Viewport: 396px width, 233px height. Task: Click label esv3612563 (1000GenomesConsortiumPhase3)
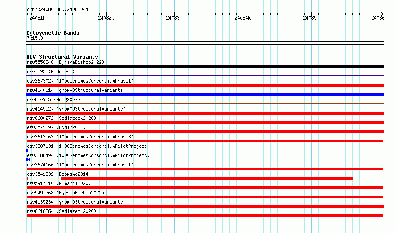80,137
